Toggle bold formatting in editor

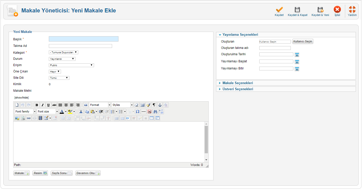[x=37, y=105]
